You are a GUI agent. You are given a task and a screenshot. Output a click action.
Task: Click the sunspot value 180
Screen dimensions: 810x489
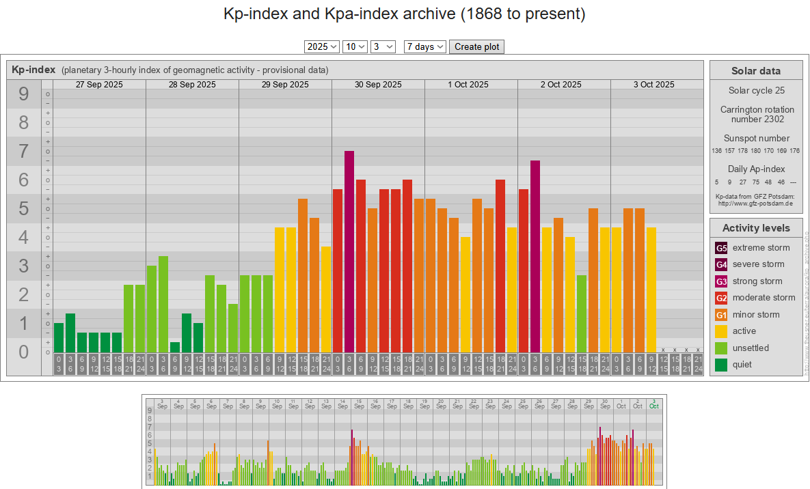(755, 151)
